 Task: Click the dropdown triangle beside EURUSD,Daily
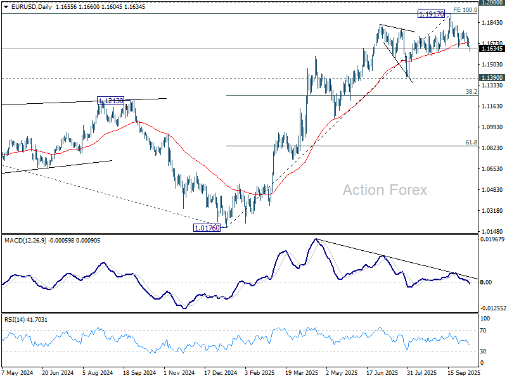(6, 7)
